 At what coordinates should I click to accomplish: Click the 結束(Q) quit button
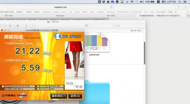(x=75, y=96)
